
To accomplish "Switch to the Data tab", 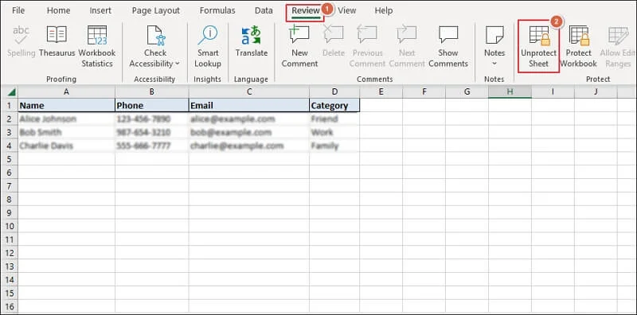I will (264, 10).
